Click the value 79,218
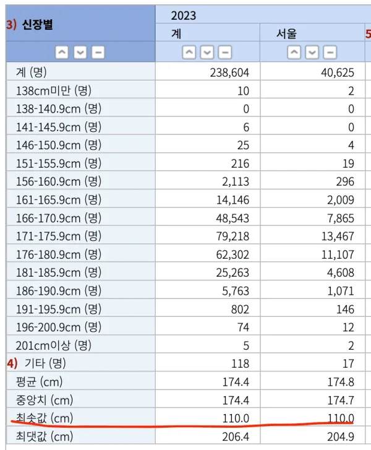 pyautogui.click(x=232, y=236)
